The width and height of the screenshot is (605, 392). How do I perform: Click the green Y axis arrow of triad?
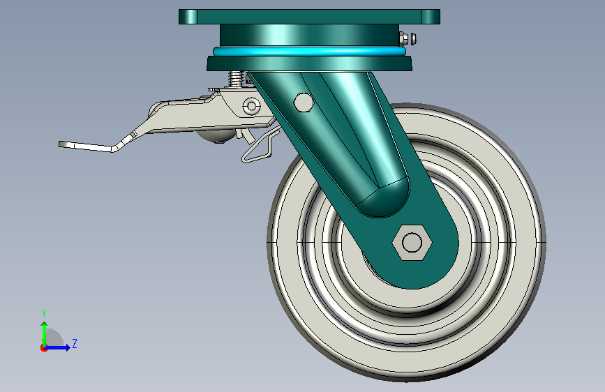click(45, 334)
